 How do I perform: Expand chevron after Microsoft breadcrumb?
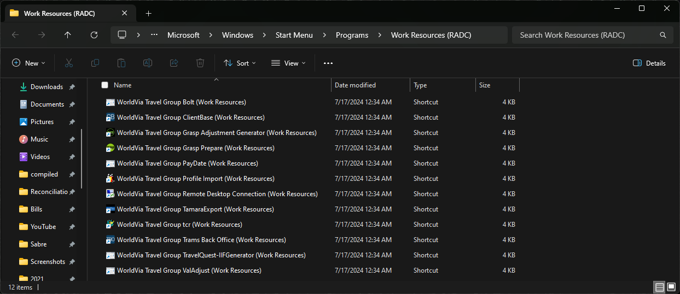click(x=211, y=35)
